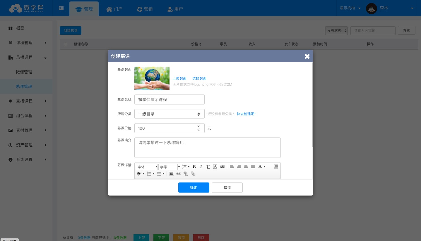Open the 发布状态 filter dropdown
421x241 pixels.
point(336,30)
